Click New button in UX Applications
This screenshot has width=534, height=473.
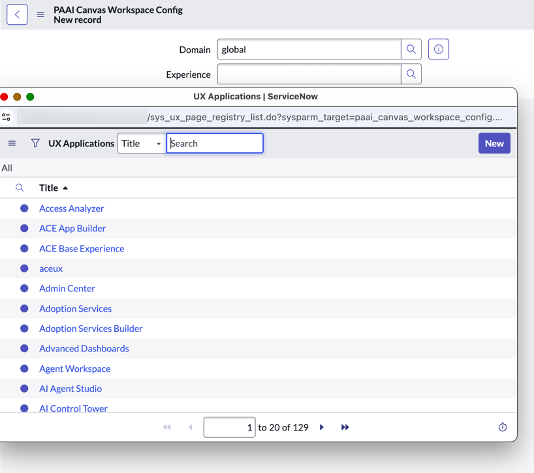coord(494,143)
